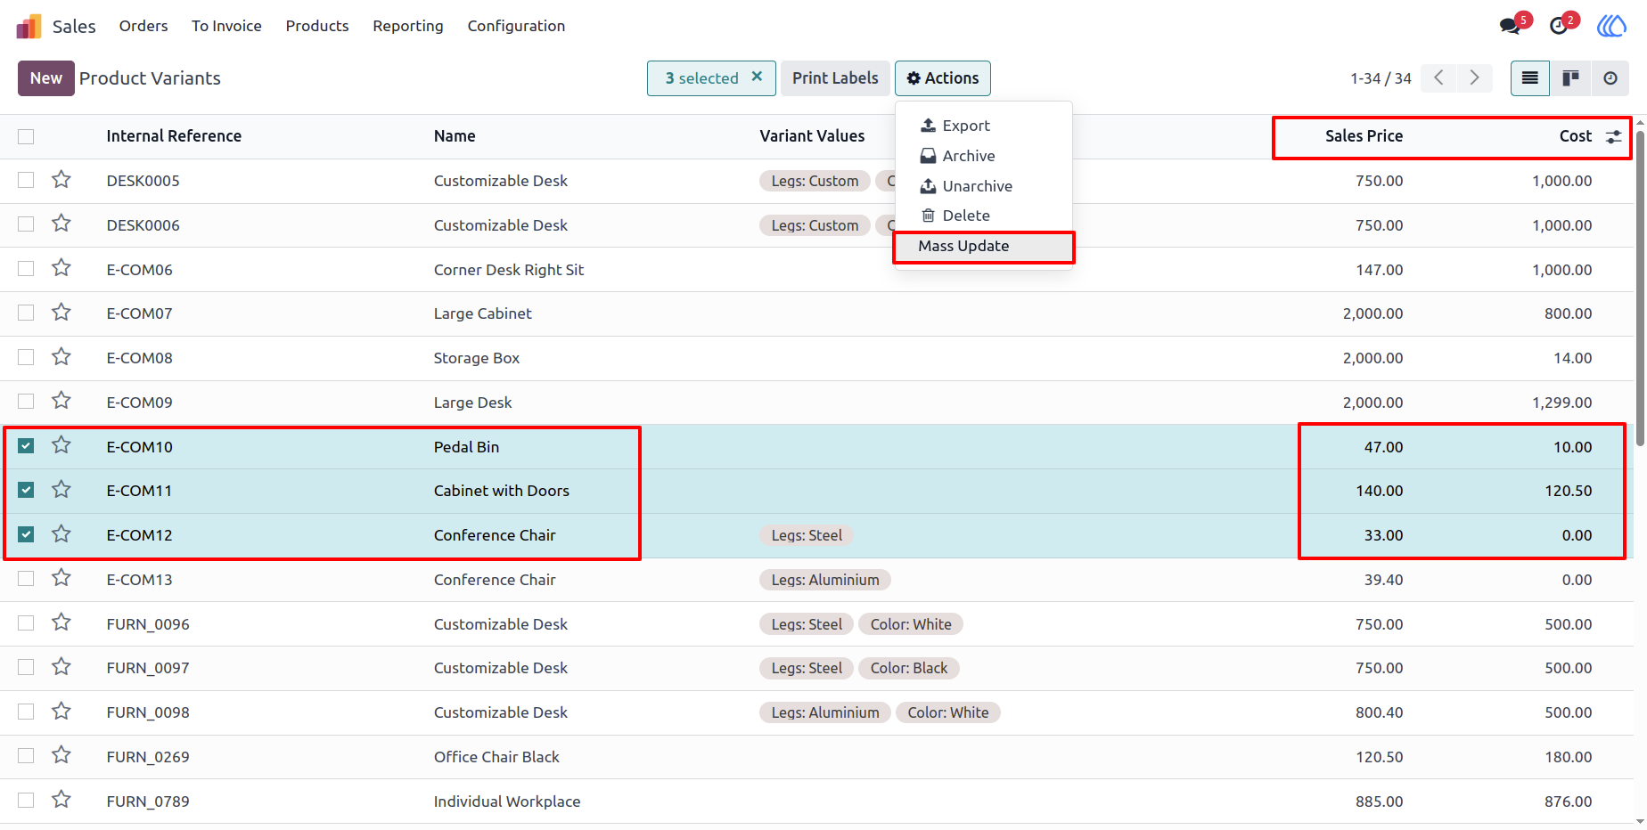Clear the 3 selected records
1647x830 pixels.
pyautogui.click(x=757, y=77)
